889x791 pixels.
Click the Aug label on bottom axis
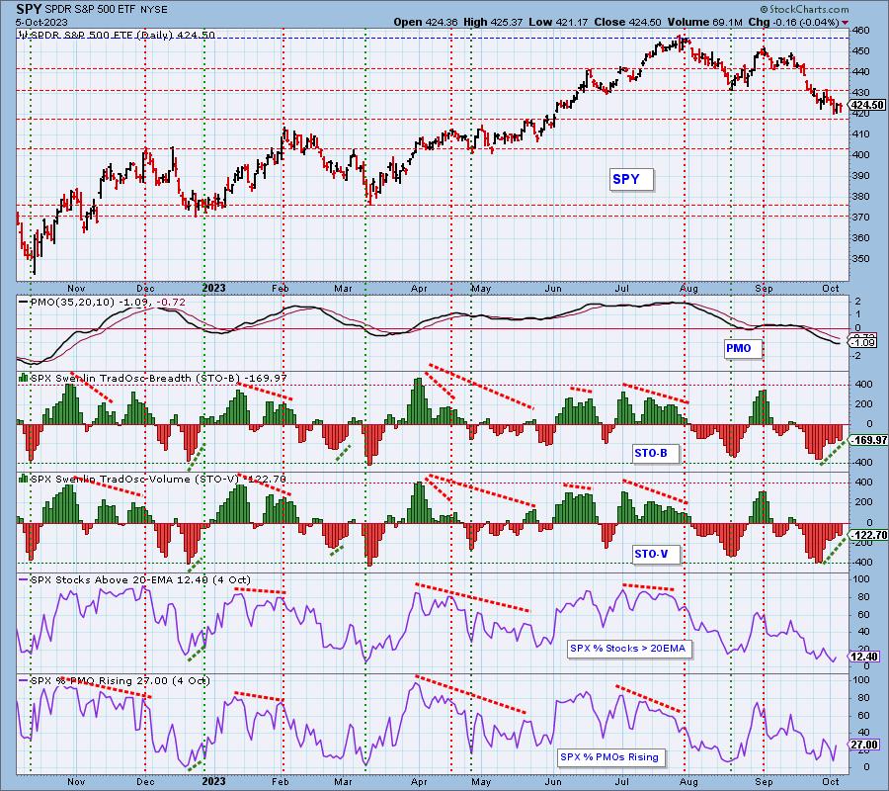click(x=688, y=782)
